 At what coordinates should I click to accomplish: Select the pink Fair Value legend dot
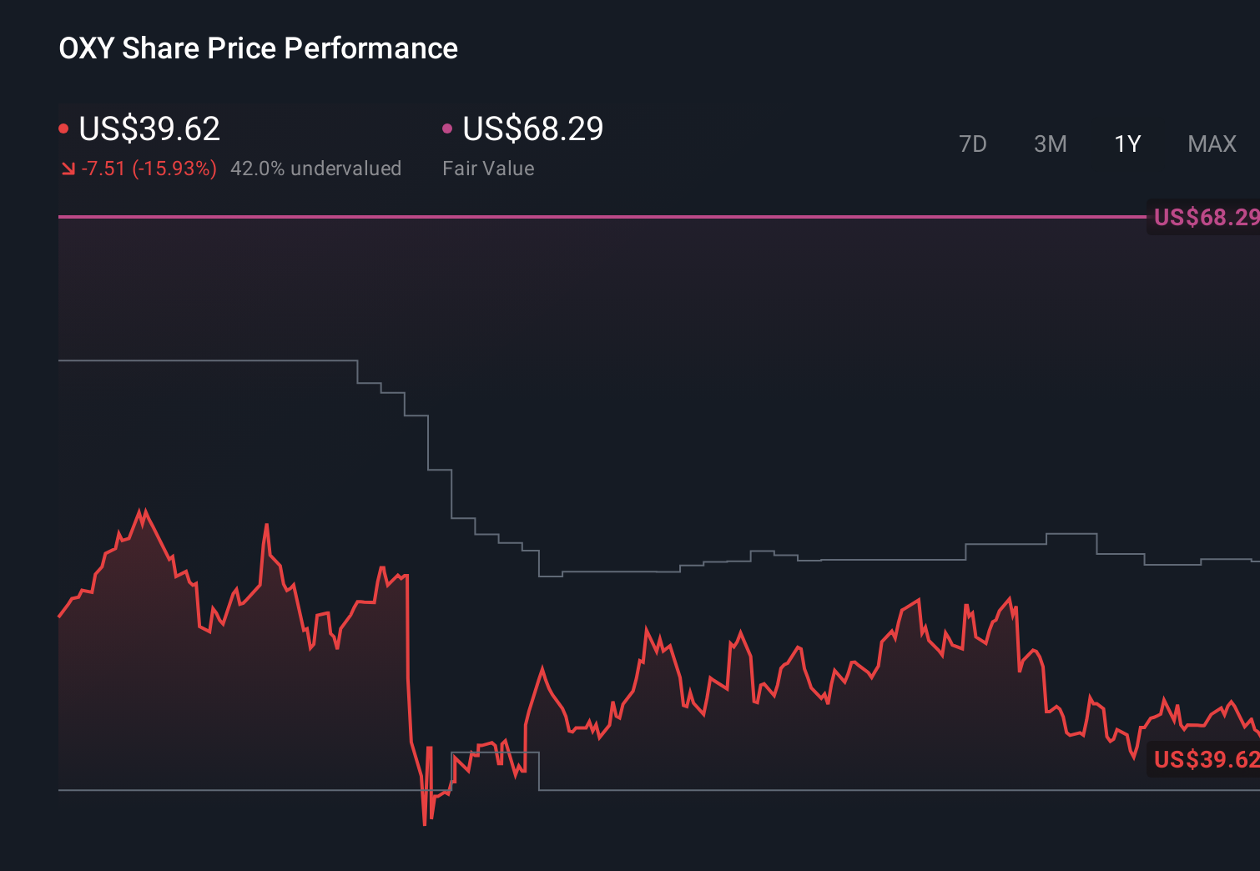[447, 127]
